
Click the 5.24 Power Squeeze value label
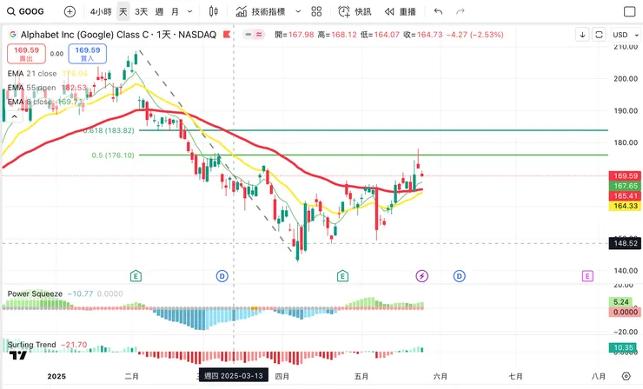click(621, 302)
